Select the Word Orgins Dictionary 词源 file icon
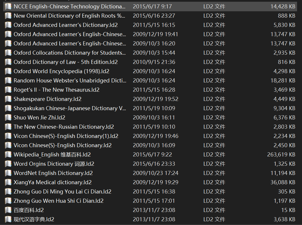 coord(8,164)
